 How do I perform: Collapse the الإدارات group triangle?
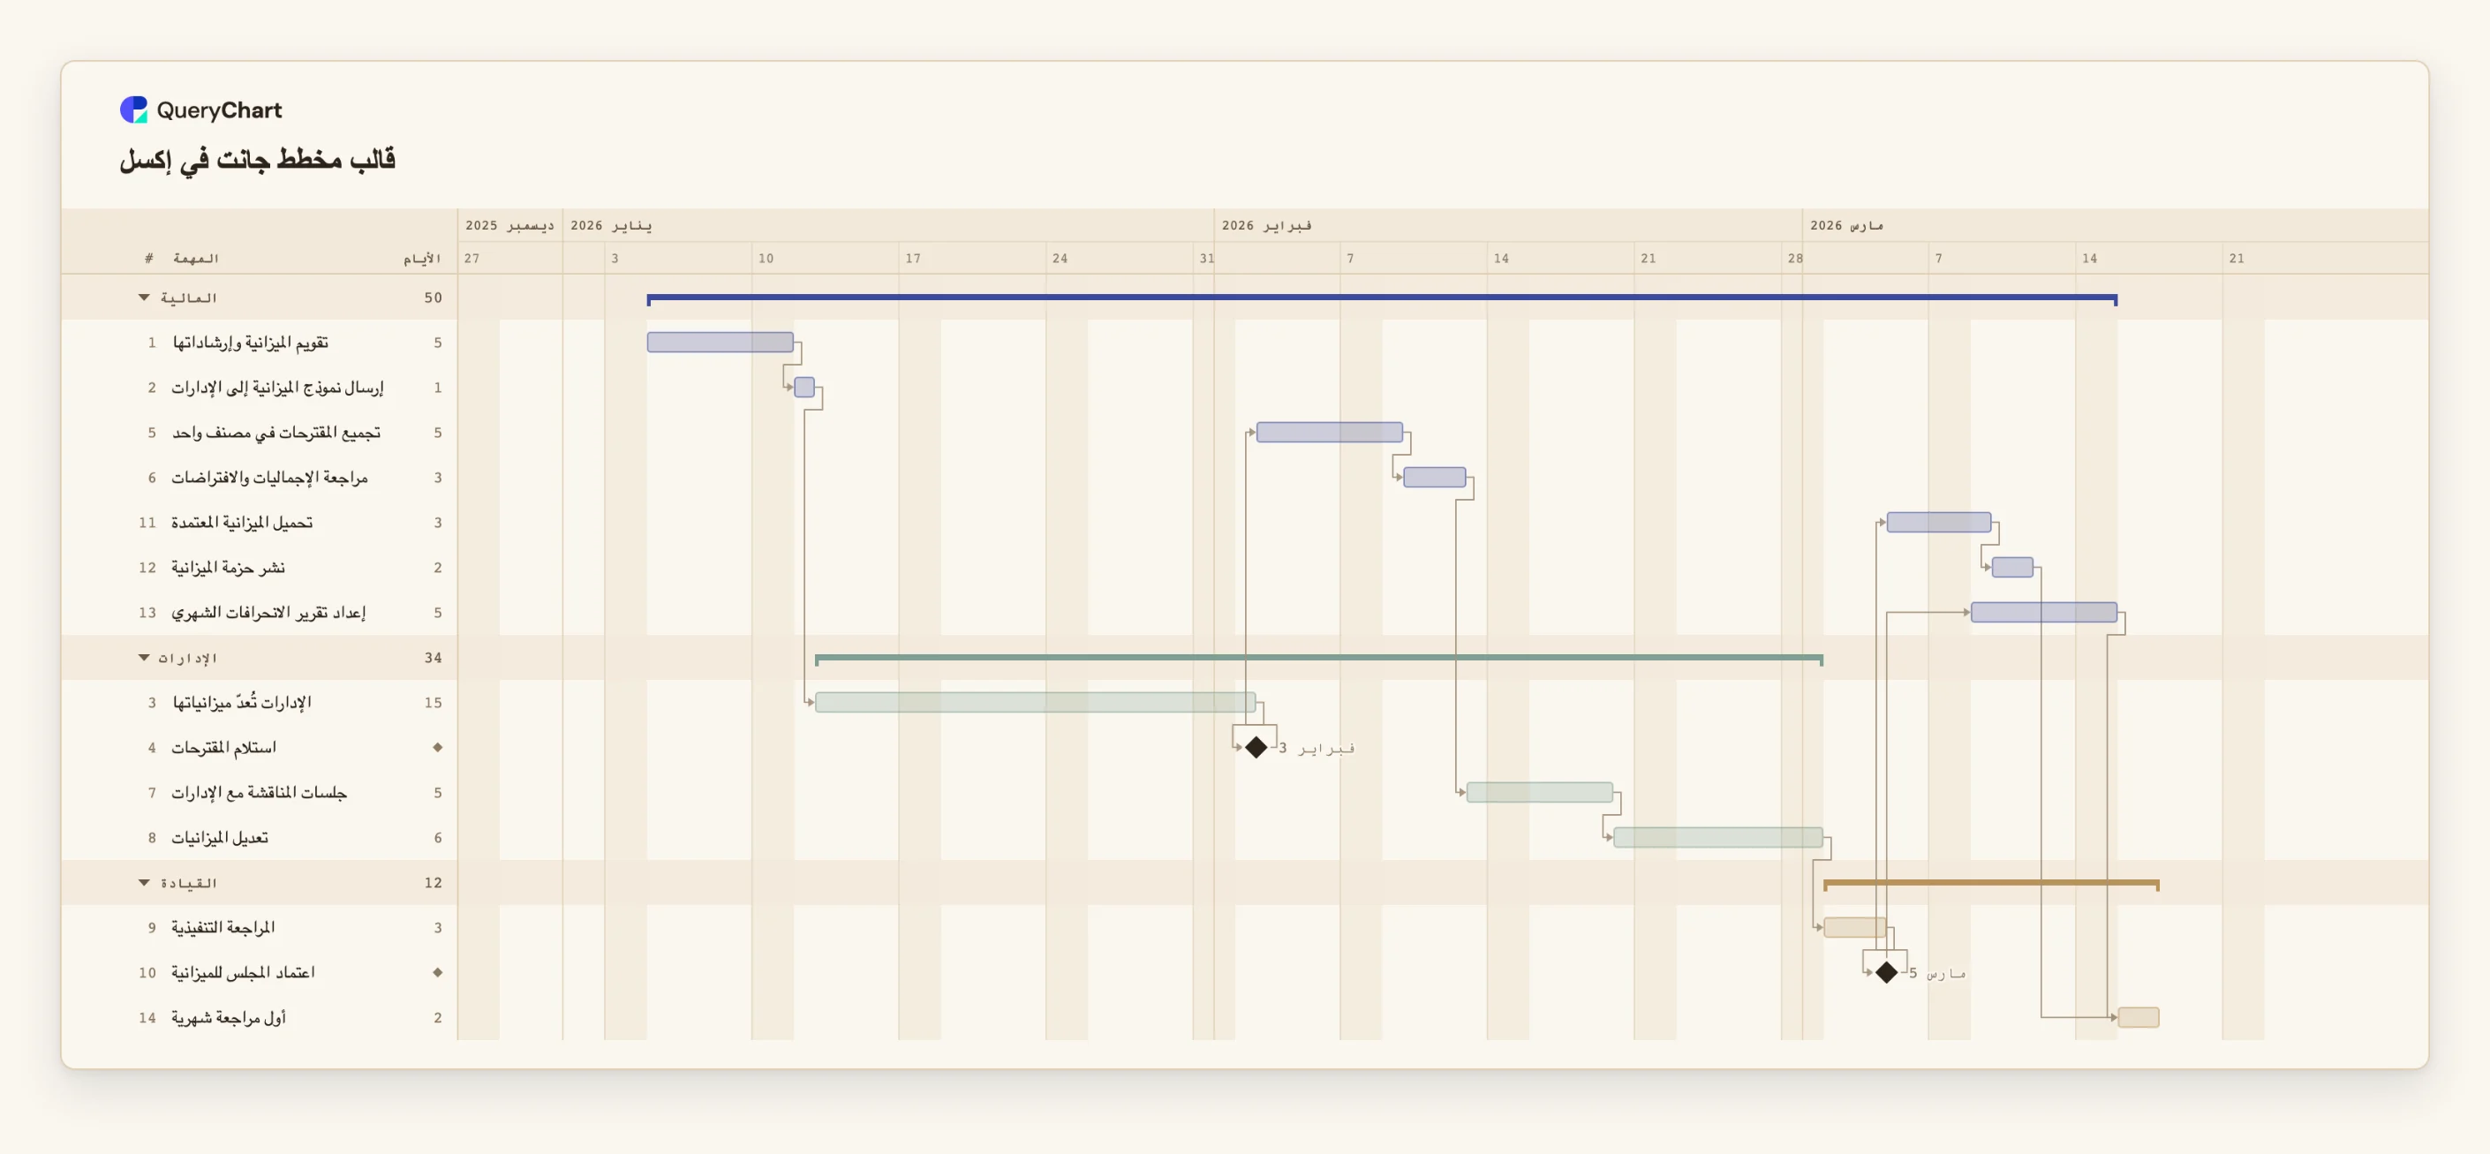(x=144, y=657)
